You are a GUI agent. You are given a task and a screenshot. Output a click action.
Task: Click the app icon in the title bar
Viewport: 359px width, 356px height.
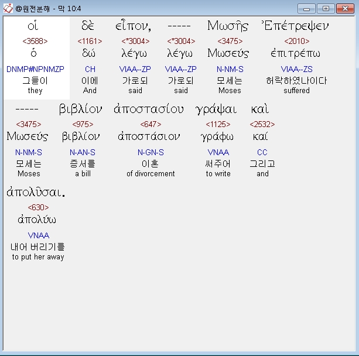pos(8,9)
